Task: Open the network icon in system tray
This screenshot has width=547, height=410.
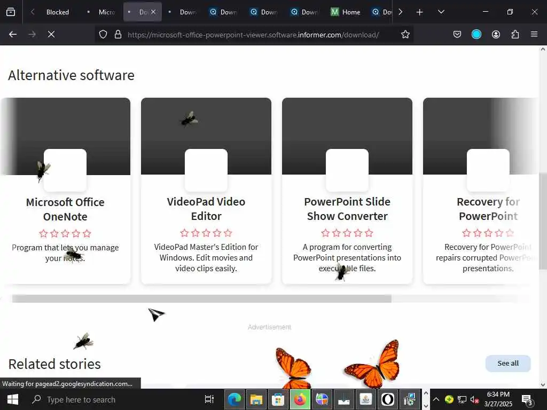Action: click(x=462, y=399)
